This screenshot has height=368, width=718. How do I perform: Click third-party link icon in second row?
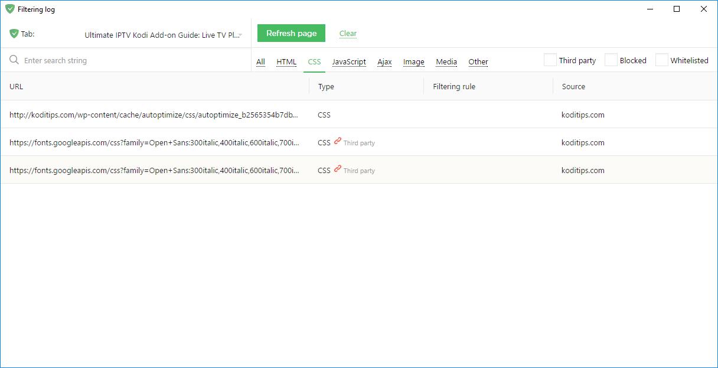[x=338, y=141]
